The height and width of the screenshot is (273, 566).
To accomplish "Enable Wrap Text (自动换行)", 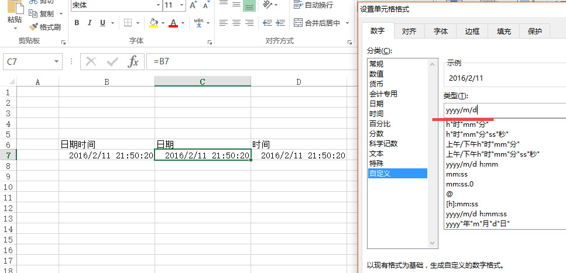I will (x=313, y=5).
